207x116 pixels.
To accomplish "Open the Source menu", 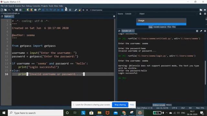I will click(x=18, y=6).
